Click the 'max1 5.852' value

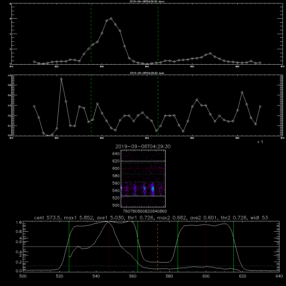pos(79,218)
